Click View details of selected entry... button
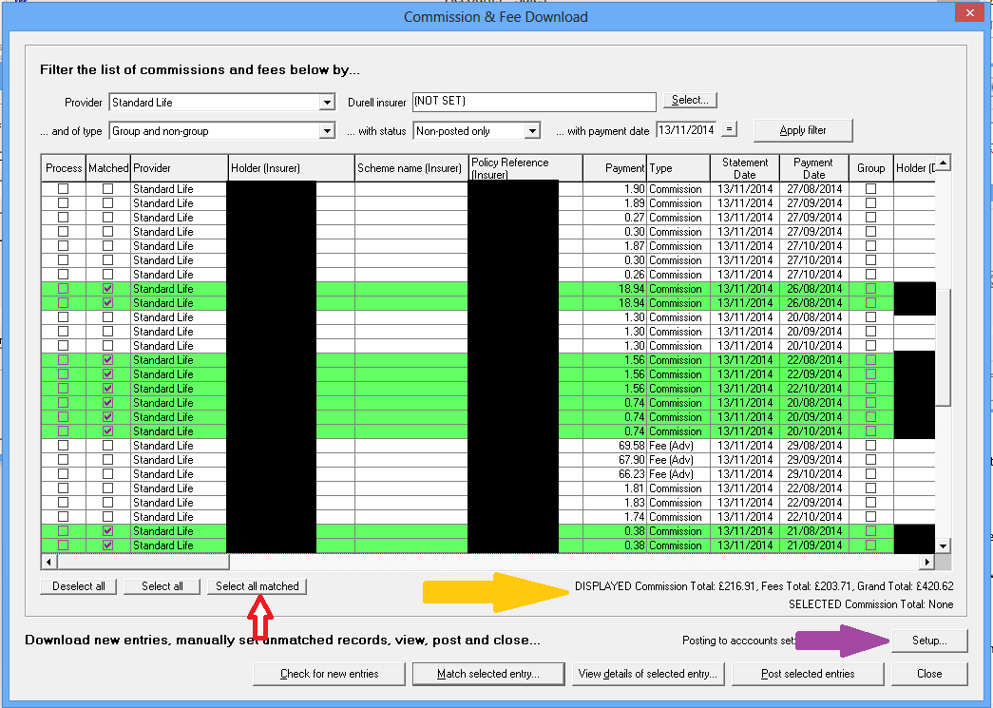The height and width of the screenshot is (708, 993). pos(648,674)
